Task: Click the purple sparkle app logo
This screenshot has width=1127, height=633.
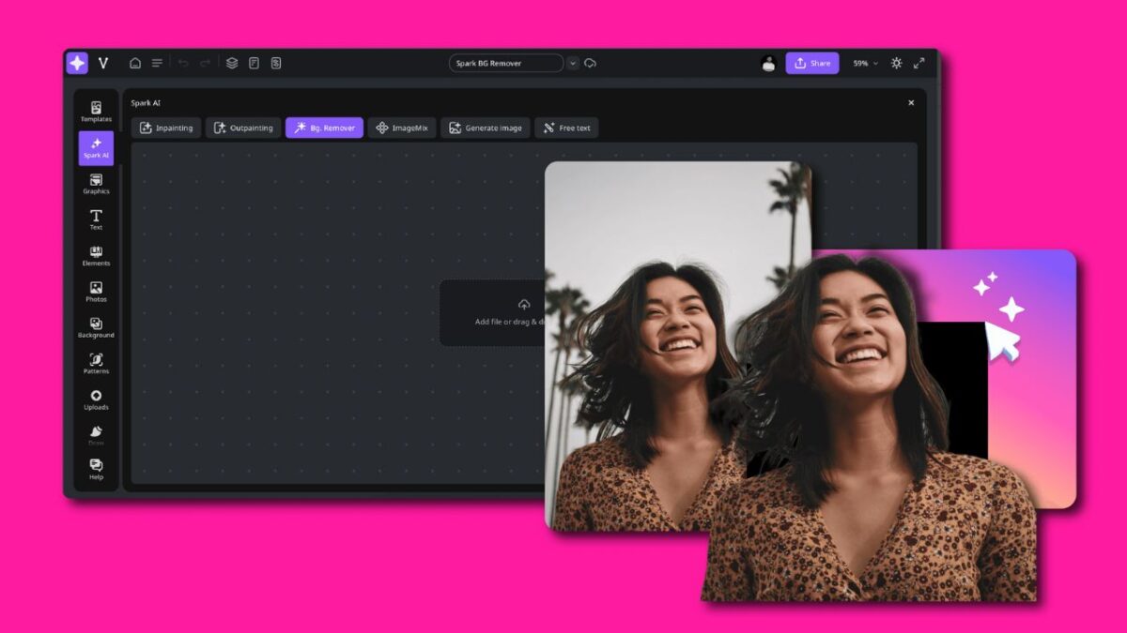Action: click(77, 63)
